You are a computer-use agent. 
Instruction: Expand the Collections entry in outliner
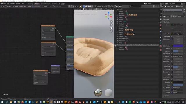[x=117, y=15]
